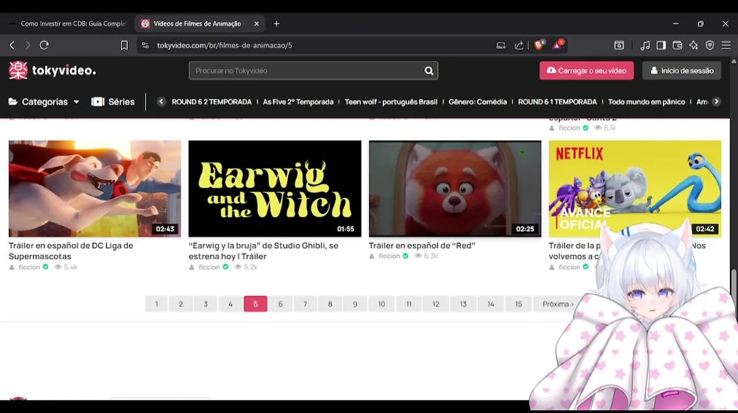
Task: Open ficcion uploader under Supermascotas video
Action: [x=29, y=267]
